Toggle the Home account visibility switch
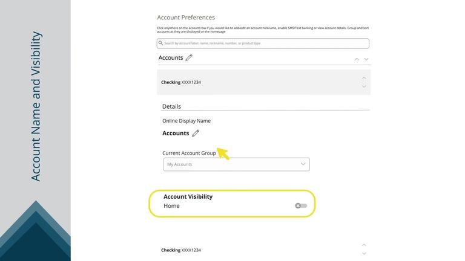Viewport: 465px width, 261px height. coord(301,206)
